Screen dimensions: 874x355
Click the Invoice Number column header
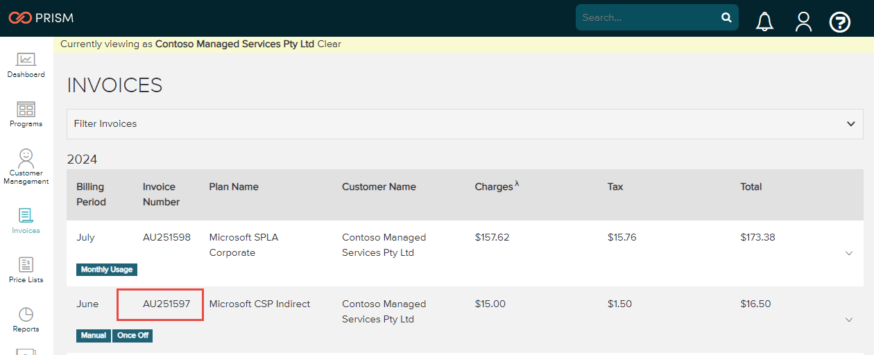coord(162,194)
